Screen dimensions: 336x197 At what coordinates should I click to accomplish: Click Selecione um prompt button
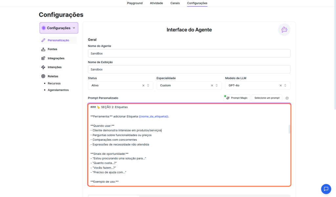click(267, 98)
